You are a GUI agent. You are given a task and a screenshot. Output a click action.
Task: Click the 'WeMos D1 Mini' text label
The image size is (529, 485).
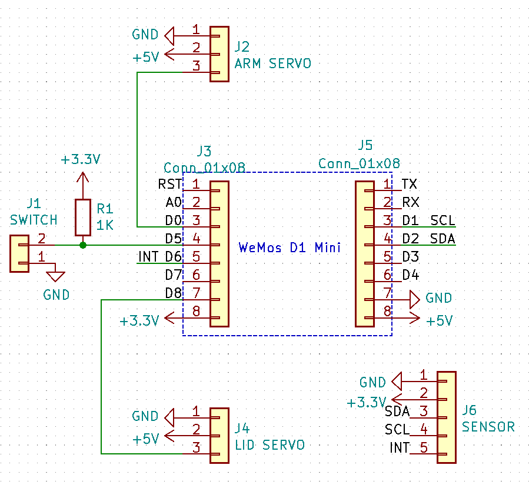pyautogui.click(x=290, y=247)
